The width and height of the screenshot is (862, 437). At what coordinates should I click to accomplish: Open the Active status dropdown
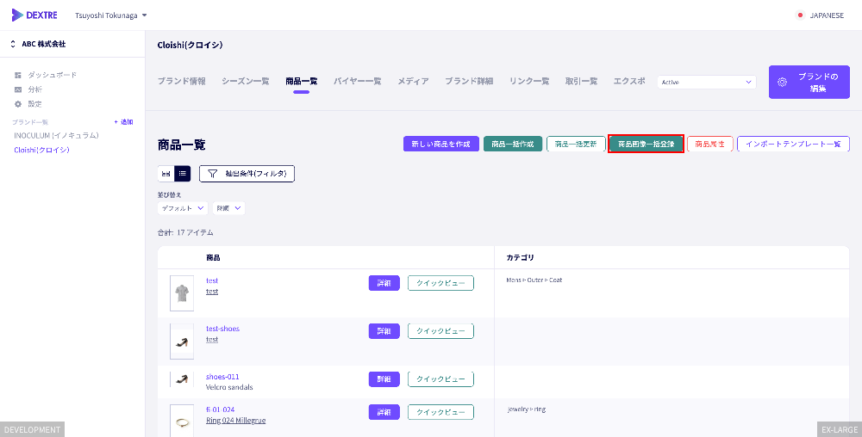point(707,83)
